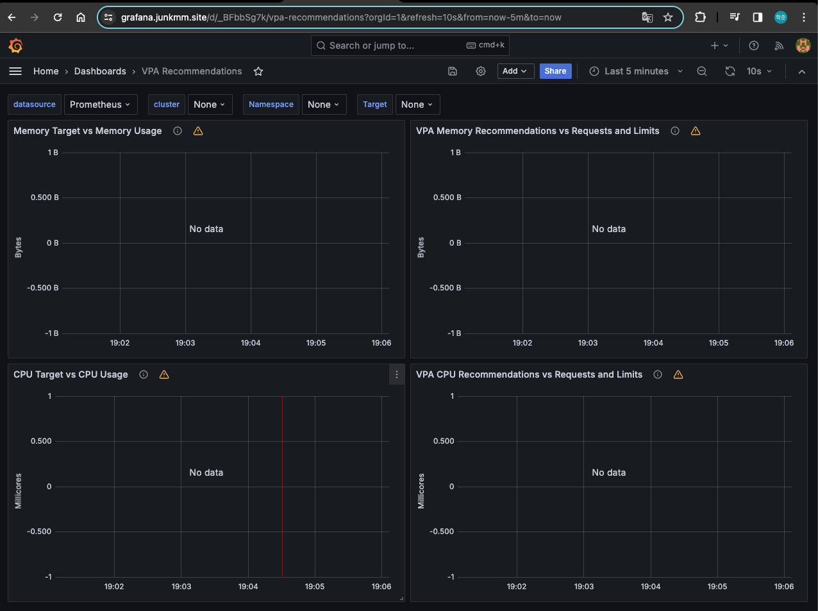Open dashboard settings gear icon
The image size is (818, 611).
click(481, 71)
